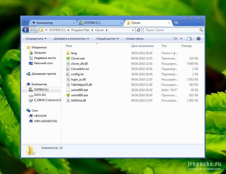
Task: Click SYSTEM (C:) in address breadcrumb
Action: (x=57, y=30)
